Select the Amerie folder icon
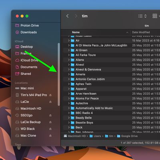The image size is (160, 160). point(72,74)
